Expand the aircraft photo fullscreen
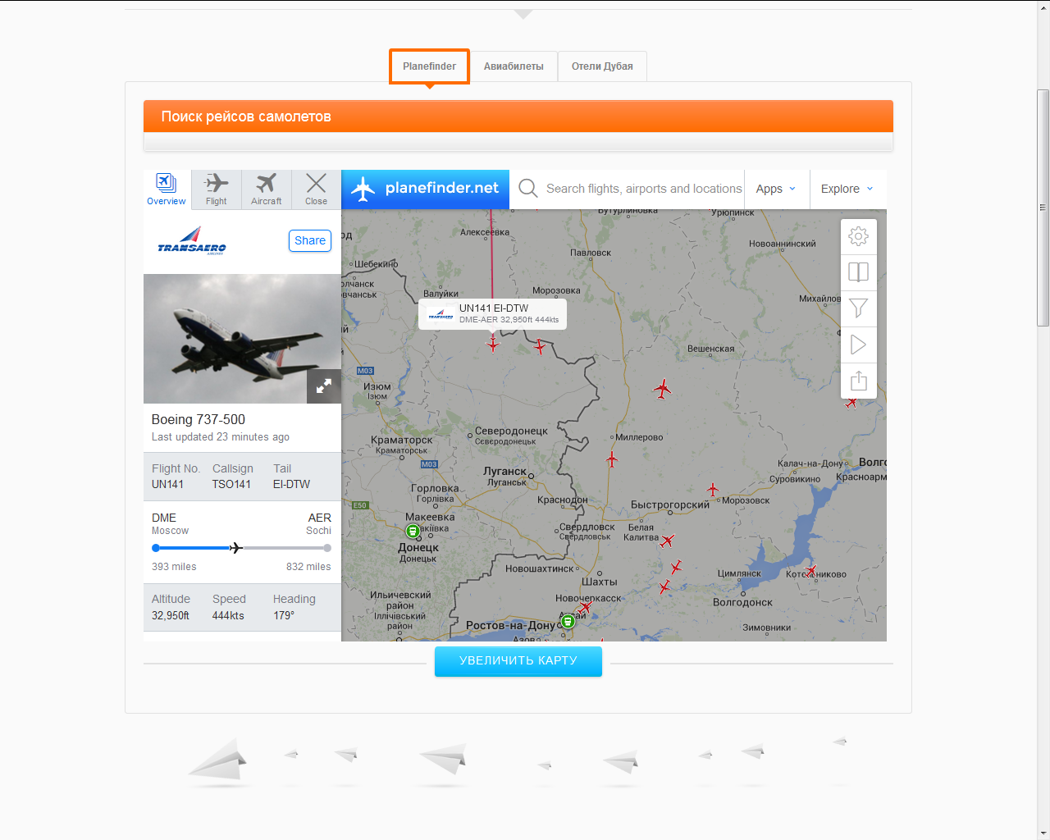The image size is (1050, 840). [x=324, y=386]
